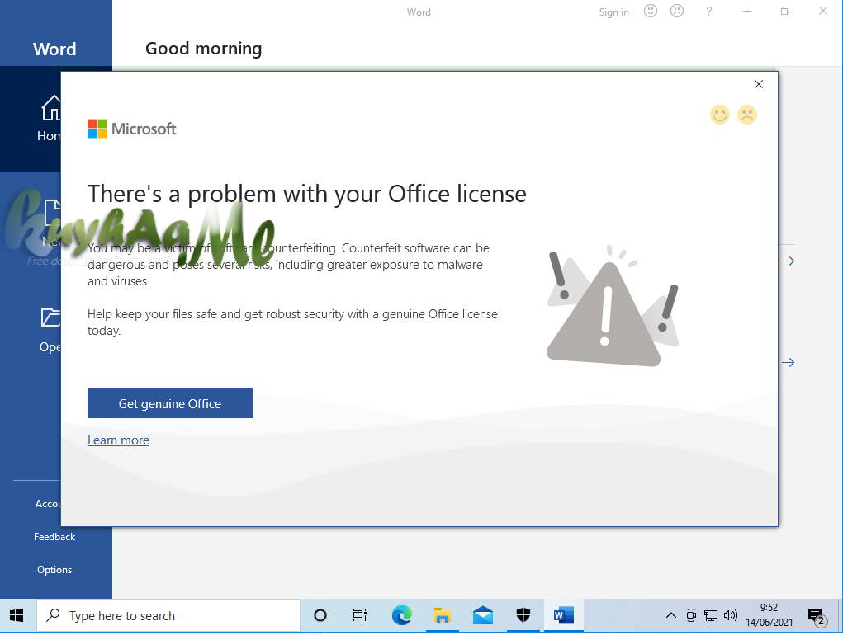Click the happy smiley in the dialog
Image resolution: width=843 pixels, height=635 pixels.
click(x=719, y=115)
